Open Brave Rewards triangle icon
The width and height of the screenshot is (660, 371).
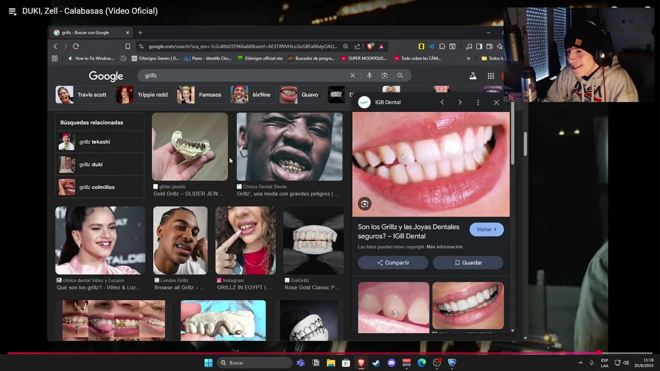pyautogui.click(x=382, y=46)
